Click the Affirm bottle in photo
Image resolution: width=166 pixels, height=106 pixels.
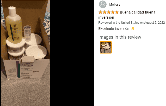[x=14, y=25]
